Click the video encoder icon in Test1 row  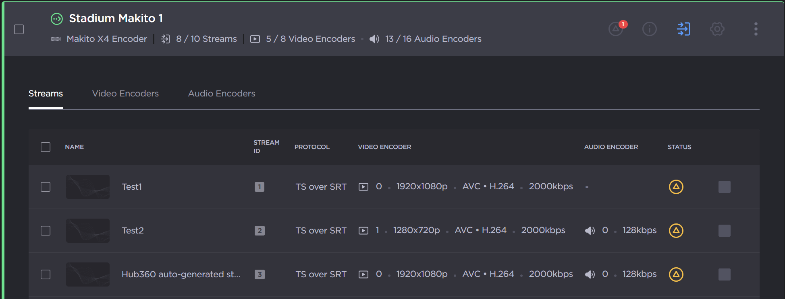[x=363, y=187]
